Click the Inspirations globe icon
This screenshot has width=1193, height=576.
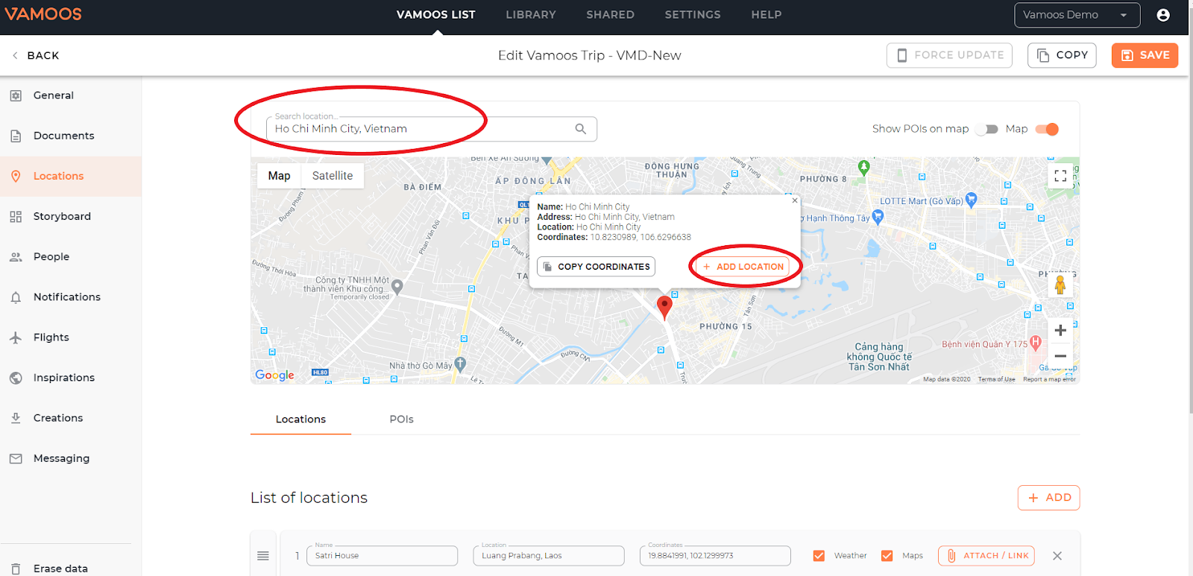[x=16, y=378]
